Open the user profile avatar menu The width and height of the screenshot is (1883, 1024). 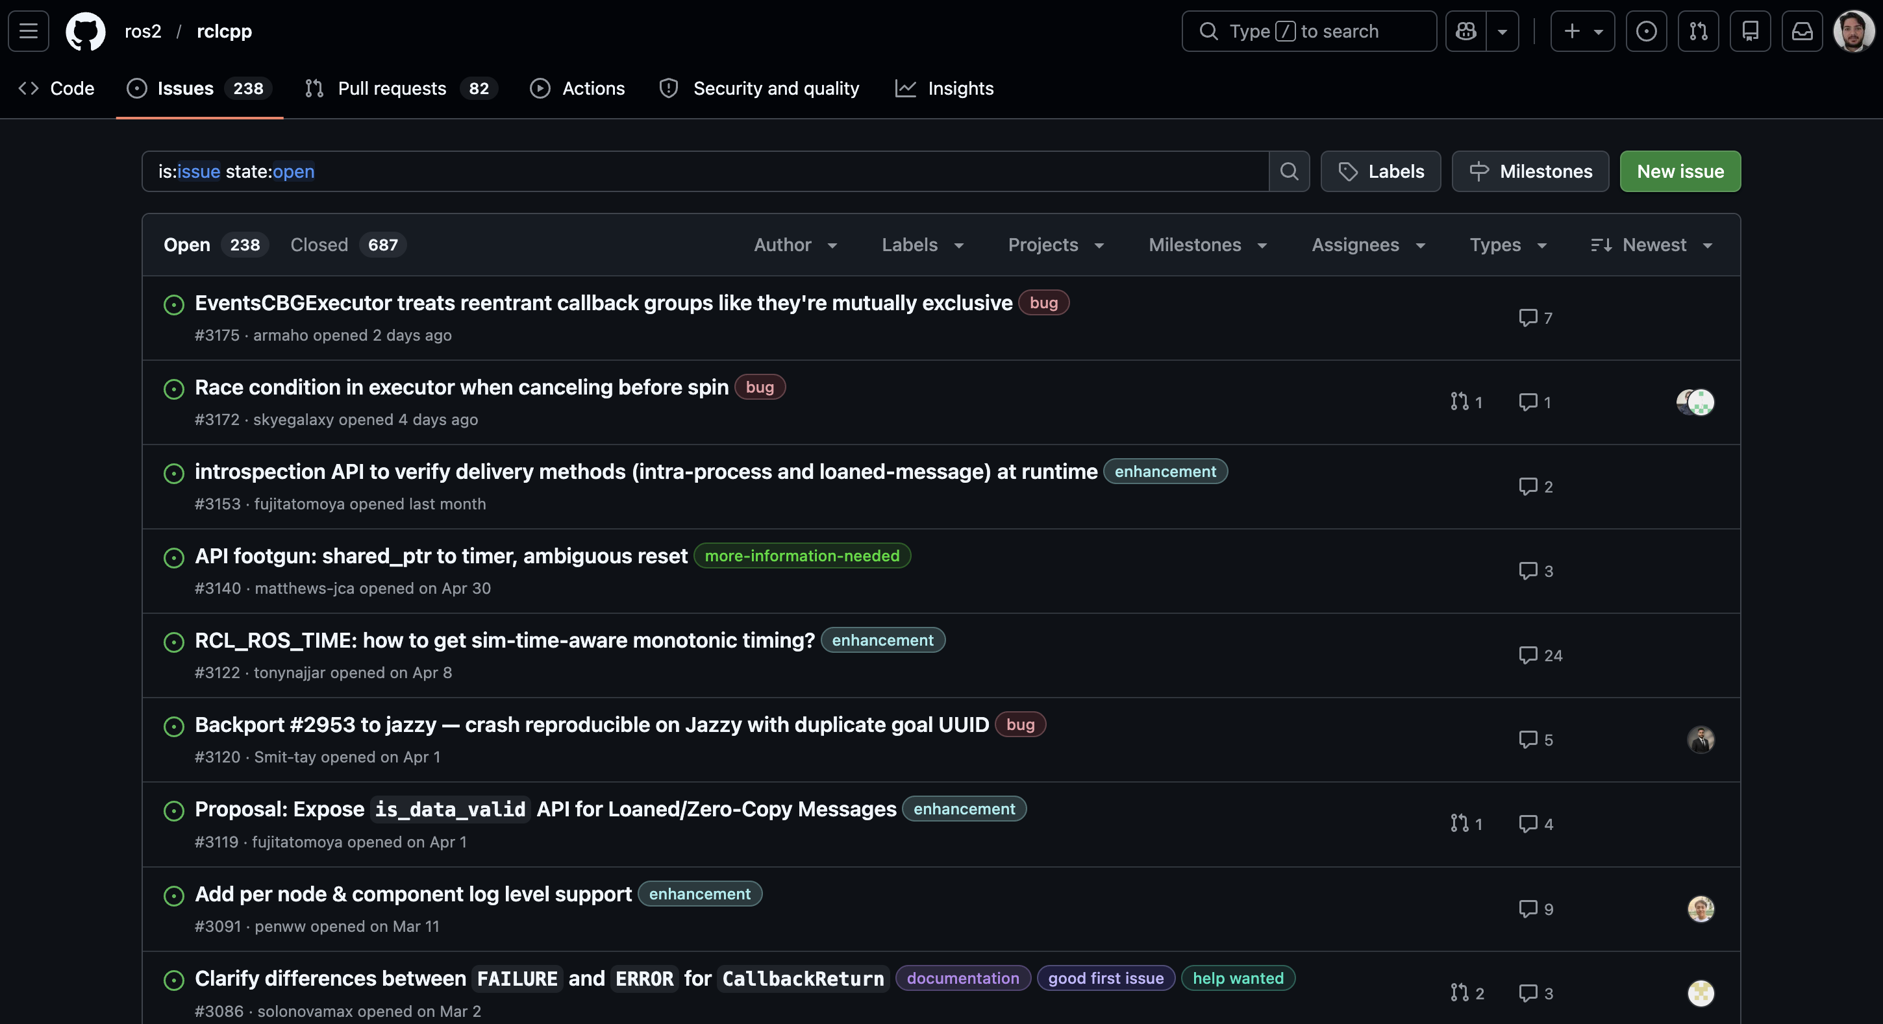(1854, 30)
